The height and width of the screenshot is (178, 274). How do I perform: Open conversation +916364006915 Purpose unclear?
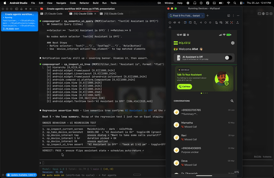coord(204,150)
